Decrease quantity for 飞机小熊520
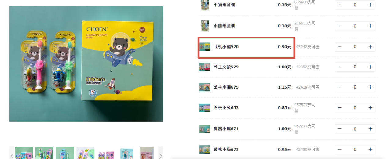Viewport: 391px width, 159px height. [339, 47]
